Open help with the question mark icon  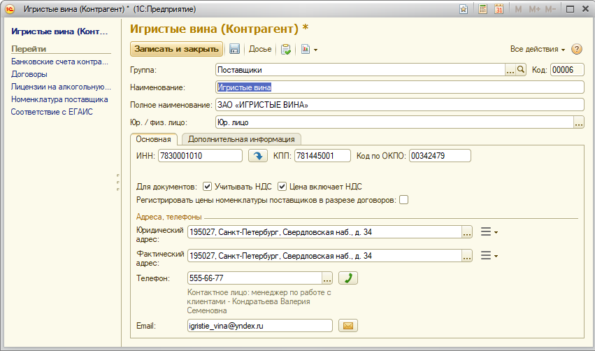click(577, 49)
